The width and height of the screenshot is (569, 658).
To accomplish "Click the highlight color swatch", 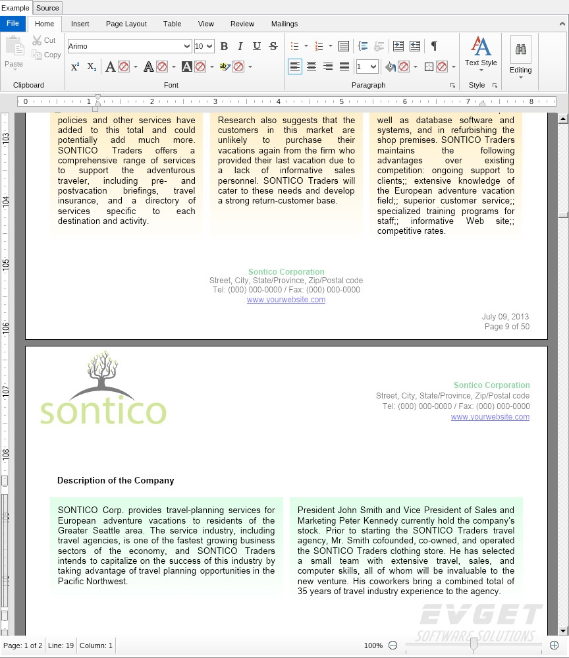I will (x=238, y=67).
